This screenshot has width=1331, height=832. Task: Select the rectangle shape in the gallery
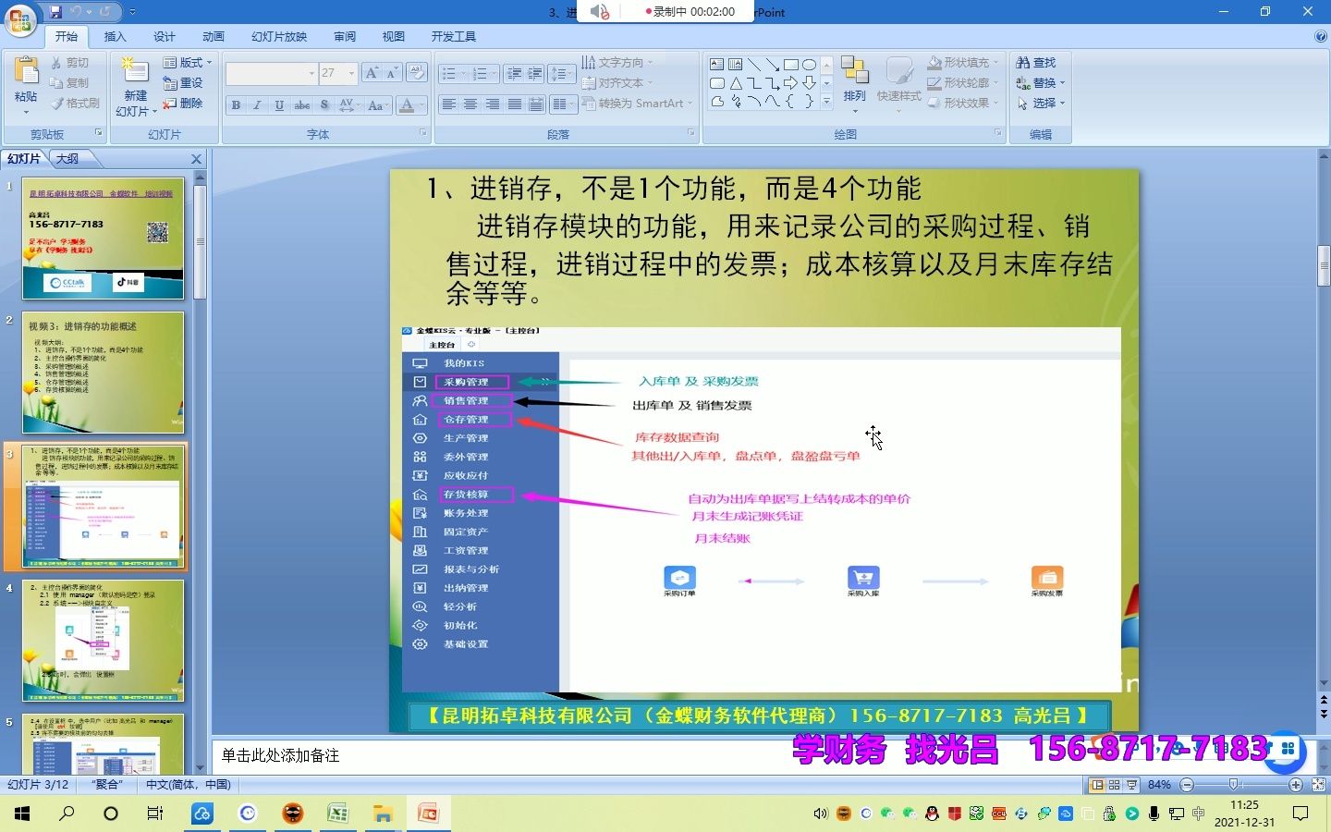[x=791, y=65]
